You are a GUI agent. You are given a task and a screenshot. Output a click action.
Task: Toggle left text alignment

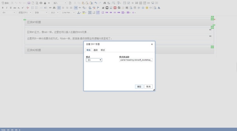coord(59,8)
